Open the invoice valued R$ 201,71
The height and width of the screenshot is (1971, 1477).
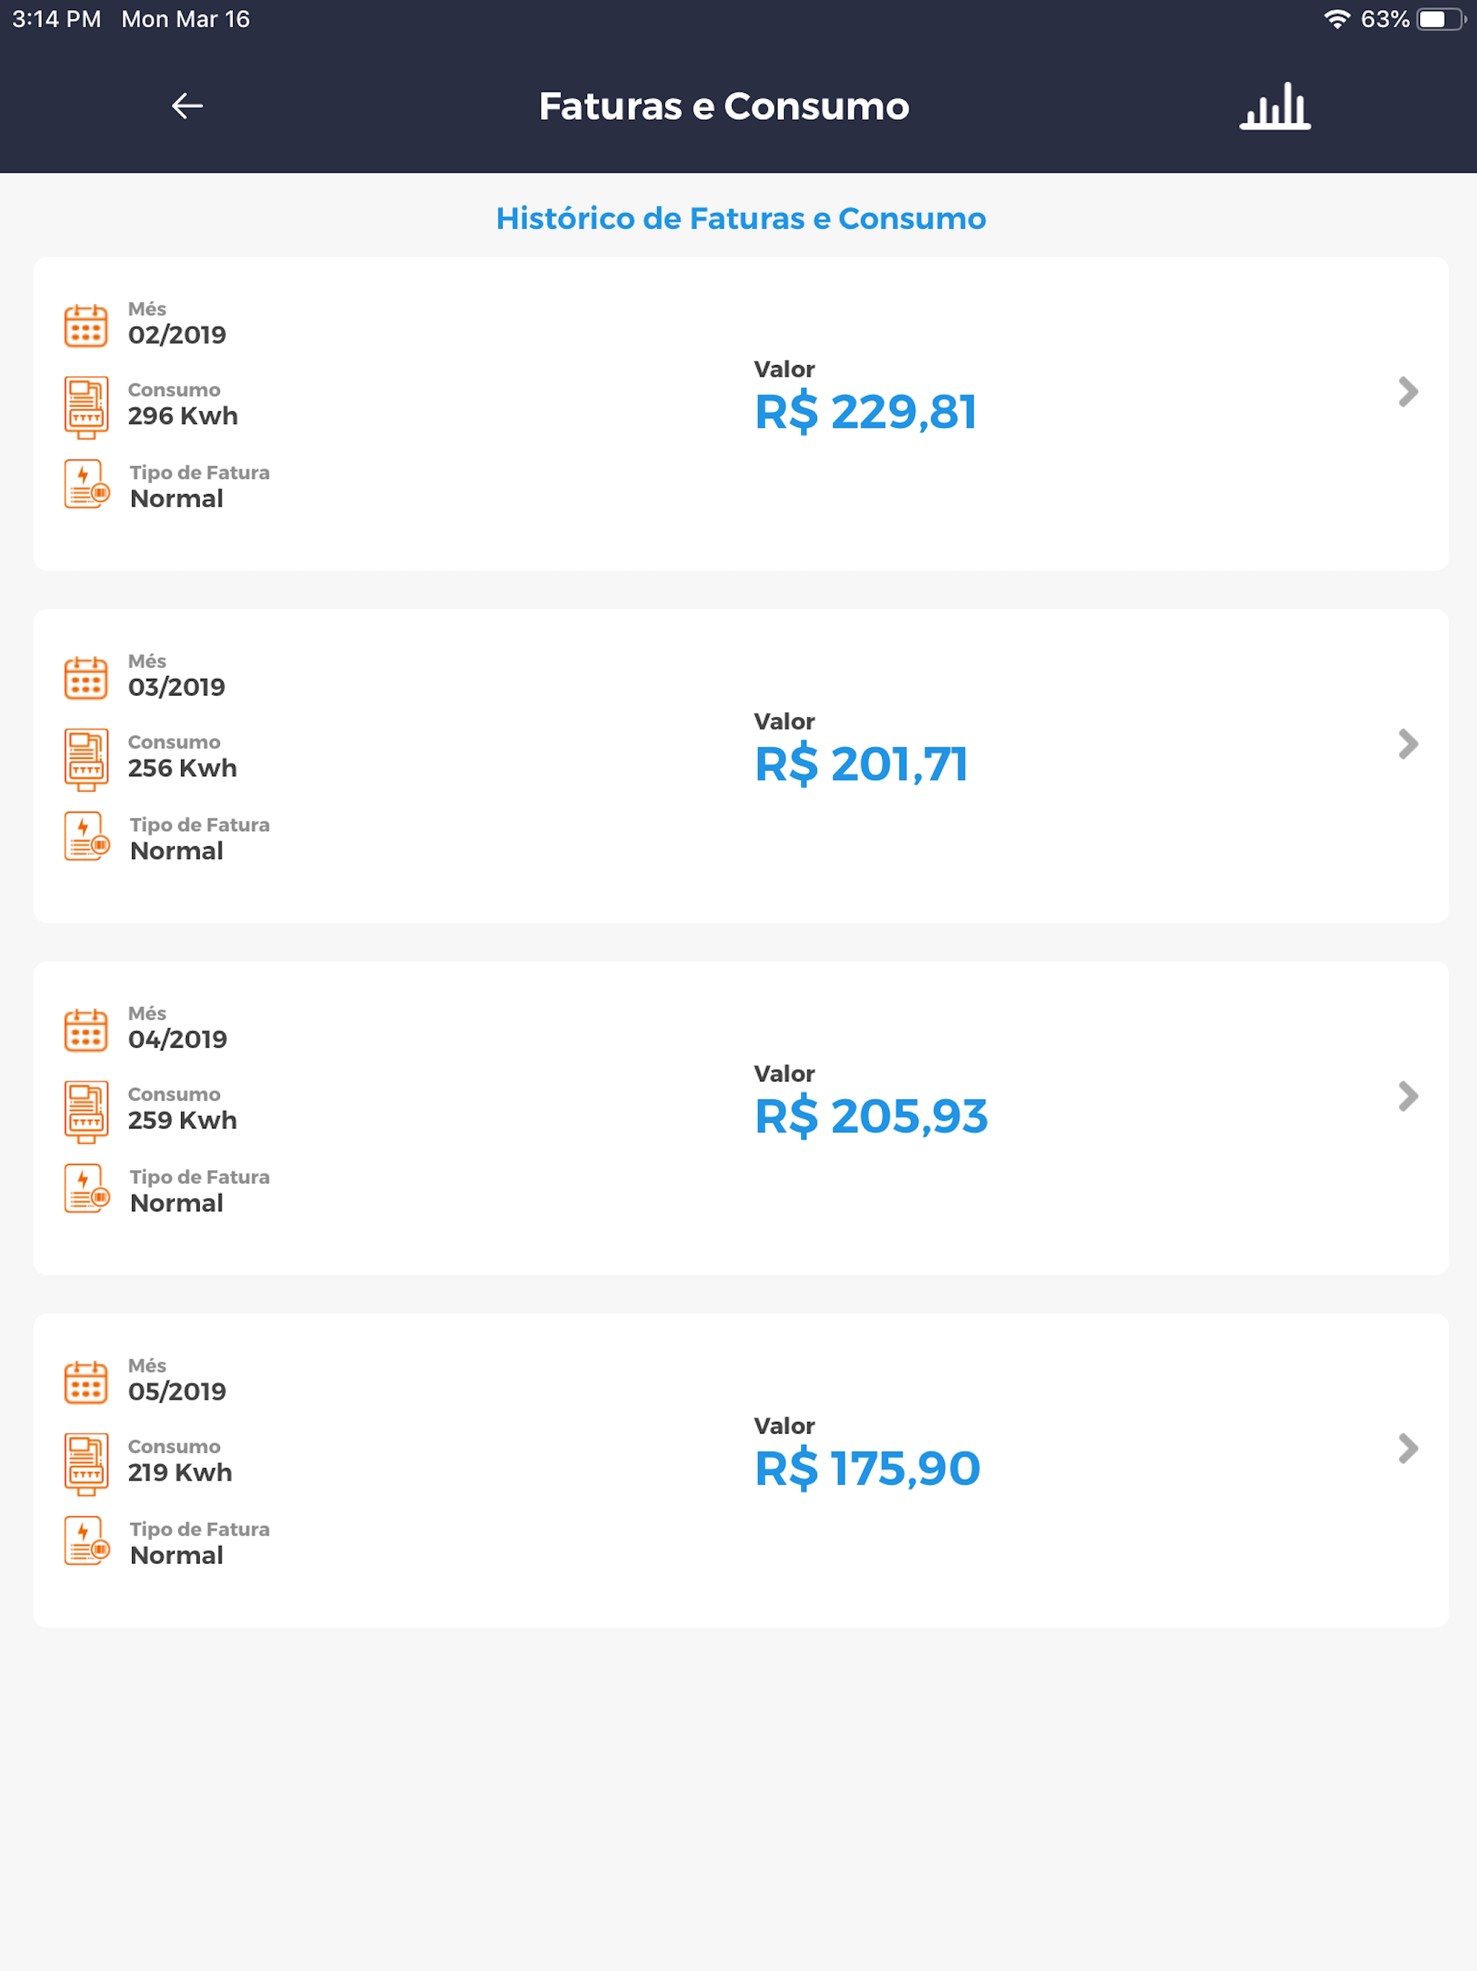tap(740, 765)
